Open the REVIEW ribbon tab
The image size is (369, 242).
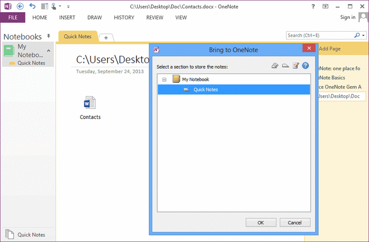(155, 17)
